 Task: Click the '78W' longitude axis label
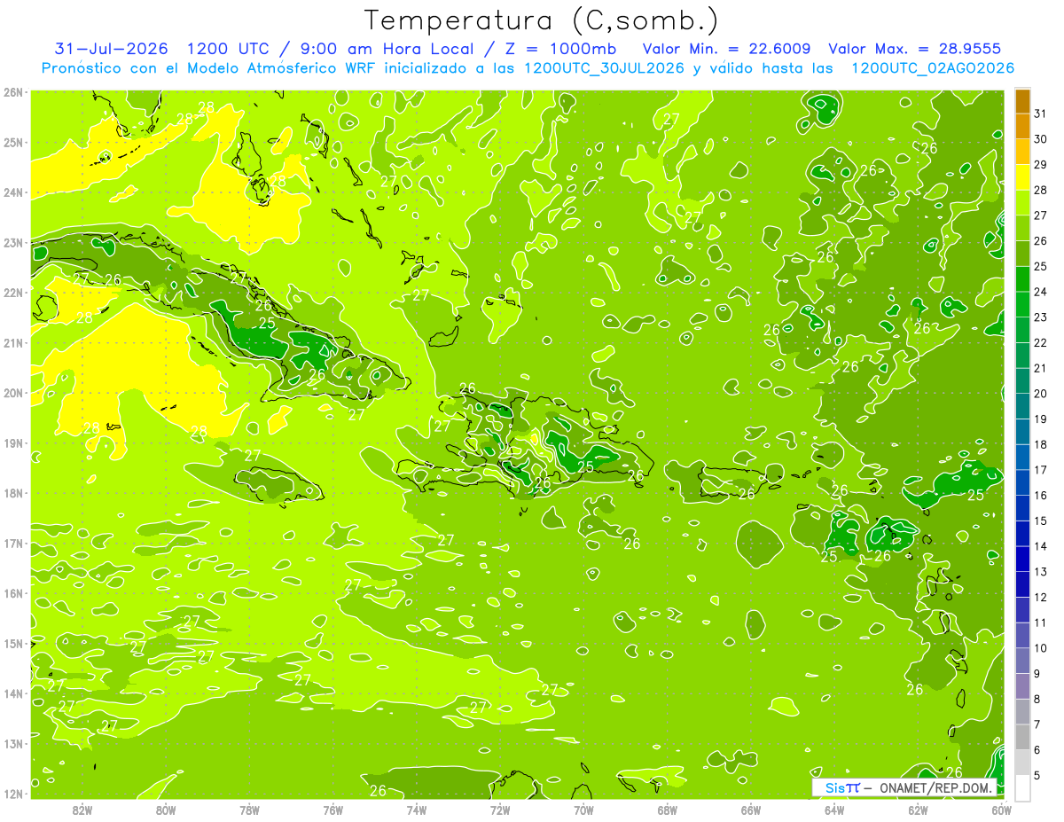249,810
